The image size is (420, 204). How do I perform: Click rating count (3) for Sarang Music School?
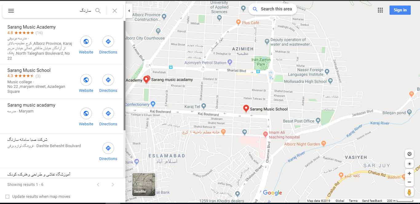pos(38,76)
